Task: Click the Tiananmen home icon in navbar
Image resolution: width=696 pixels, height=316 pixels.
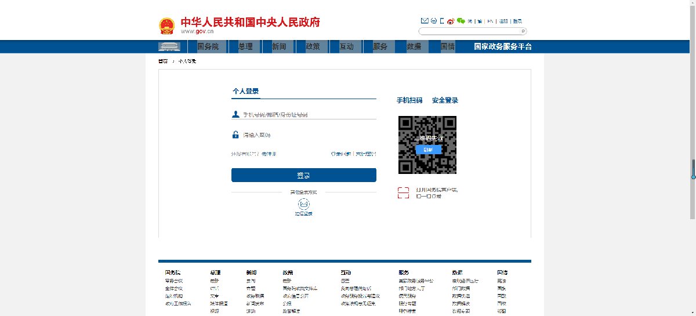Action: click(x=169, y=46)
